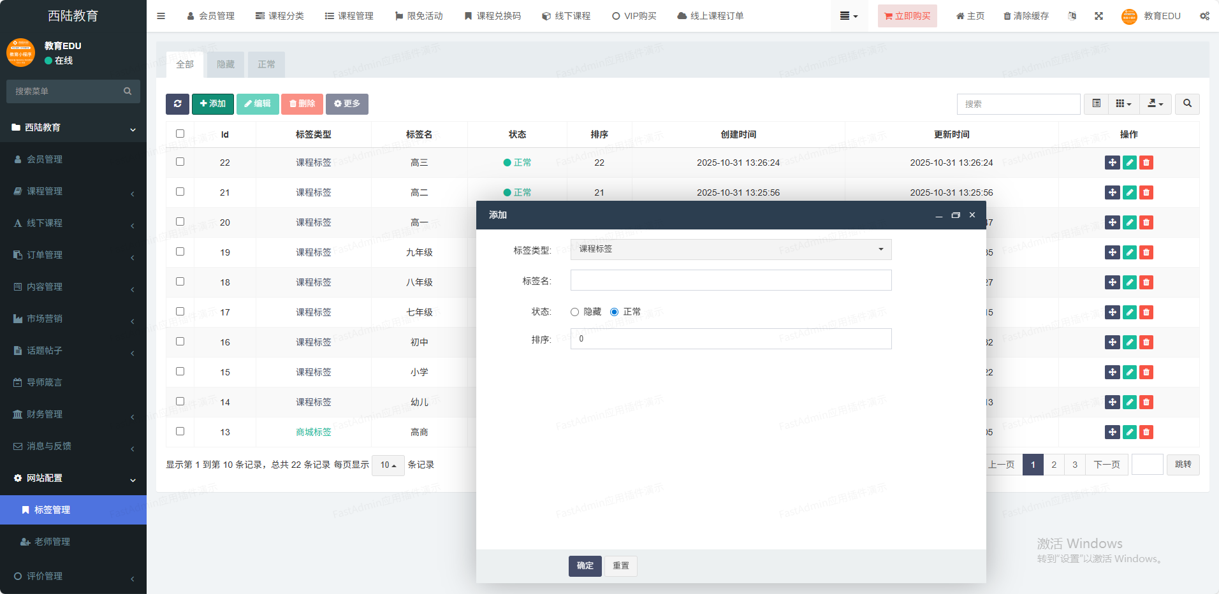Toggle fullscreen mode icon in top bar

(x=1099, y=16)
